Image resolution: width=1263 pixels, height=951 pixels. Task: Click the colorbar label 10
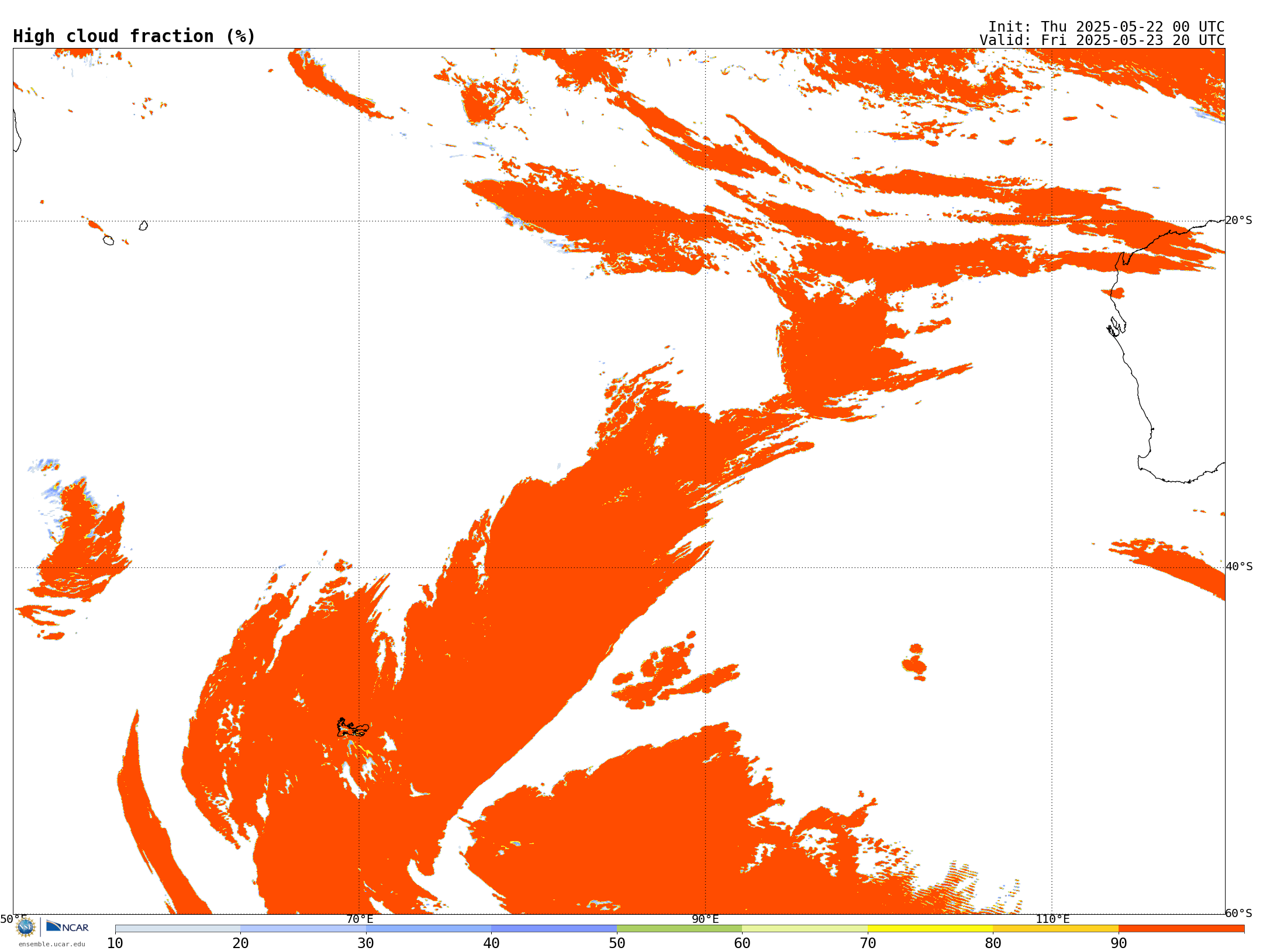pyautogui.click(x=115, y=943)
